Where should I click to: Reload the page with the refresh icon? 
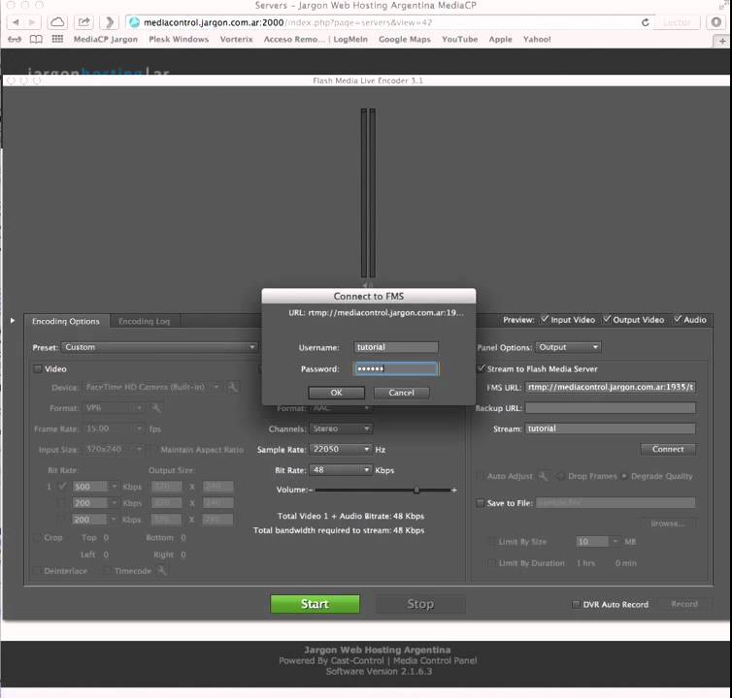pyautogui.click(x=646, y=22)
